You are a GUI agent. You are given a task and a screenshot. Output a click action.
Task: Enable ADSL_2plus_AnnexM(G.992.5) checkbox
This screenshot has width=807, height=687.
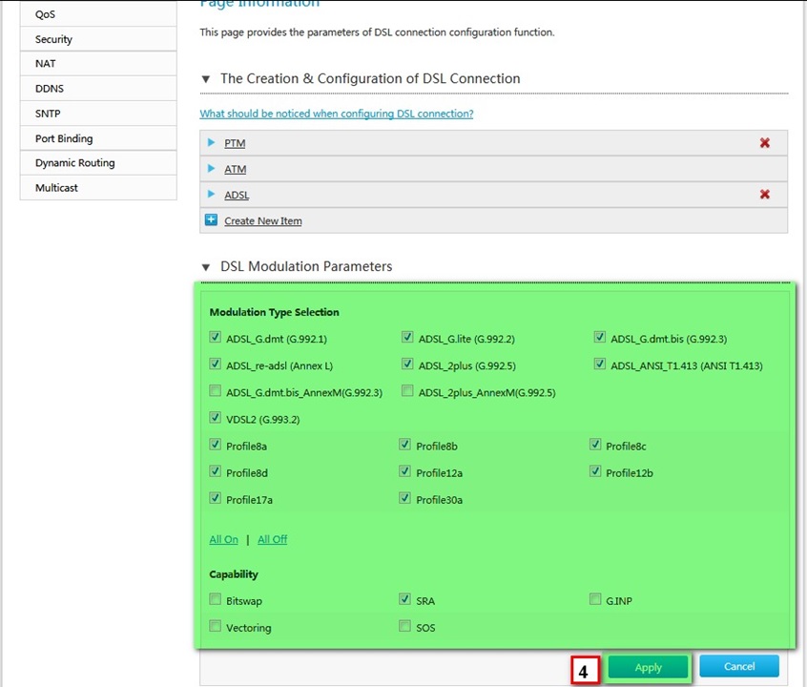coord(407,390)
